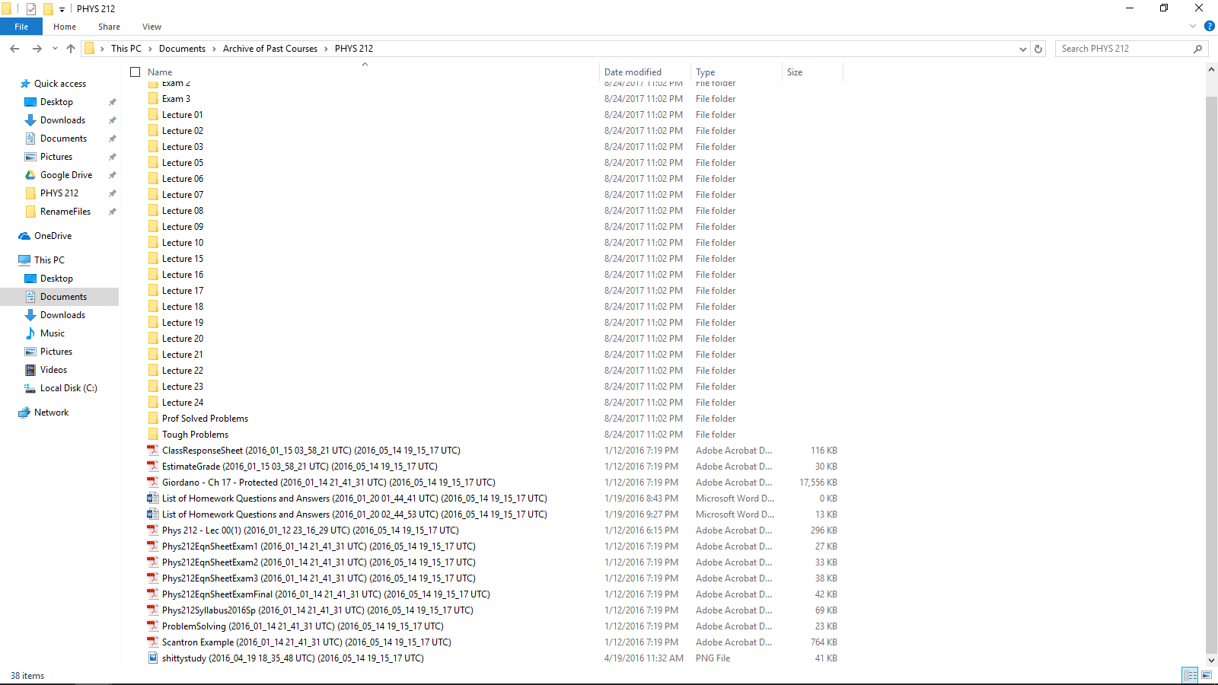Open the View ribbon tab
1218x685 pixels.
(151, 27)
